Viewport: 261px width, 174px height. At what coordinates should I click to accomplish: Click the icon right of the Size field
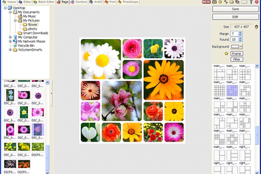point(256,27)
